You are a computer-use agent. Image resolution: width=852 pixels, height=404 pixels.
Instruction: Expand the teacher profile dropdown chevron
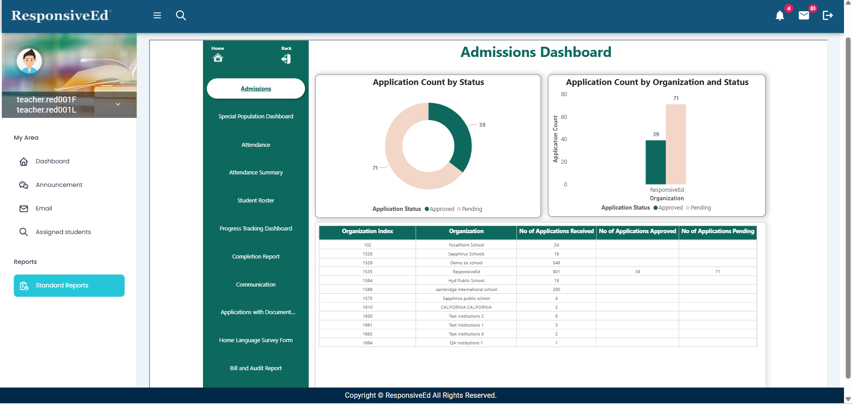click(x=118, y=104)
